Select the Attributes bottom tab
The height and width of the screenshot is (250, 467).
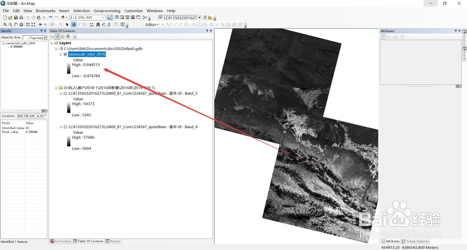pos(390,241)
